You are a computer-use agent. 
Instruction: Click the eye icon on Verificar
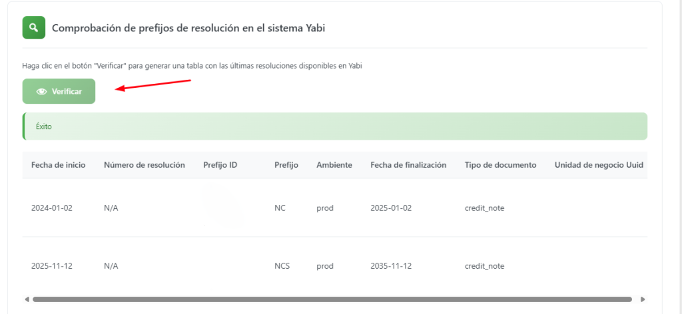41,92
